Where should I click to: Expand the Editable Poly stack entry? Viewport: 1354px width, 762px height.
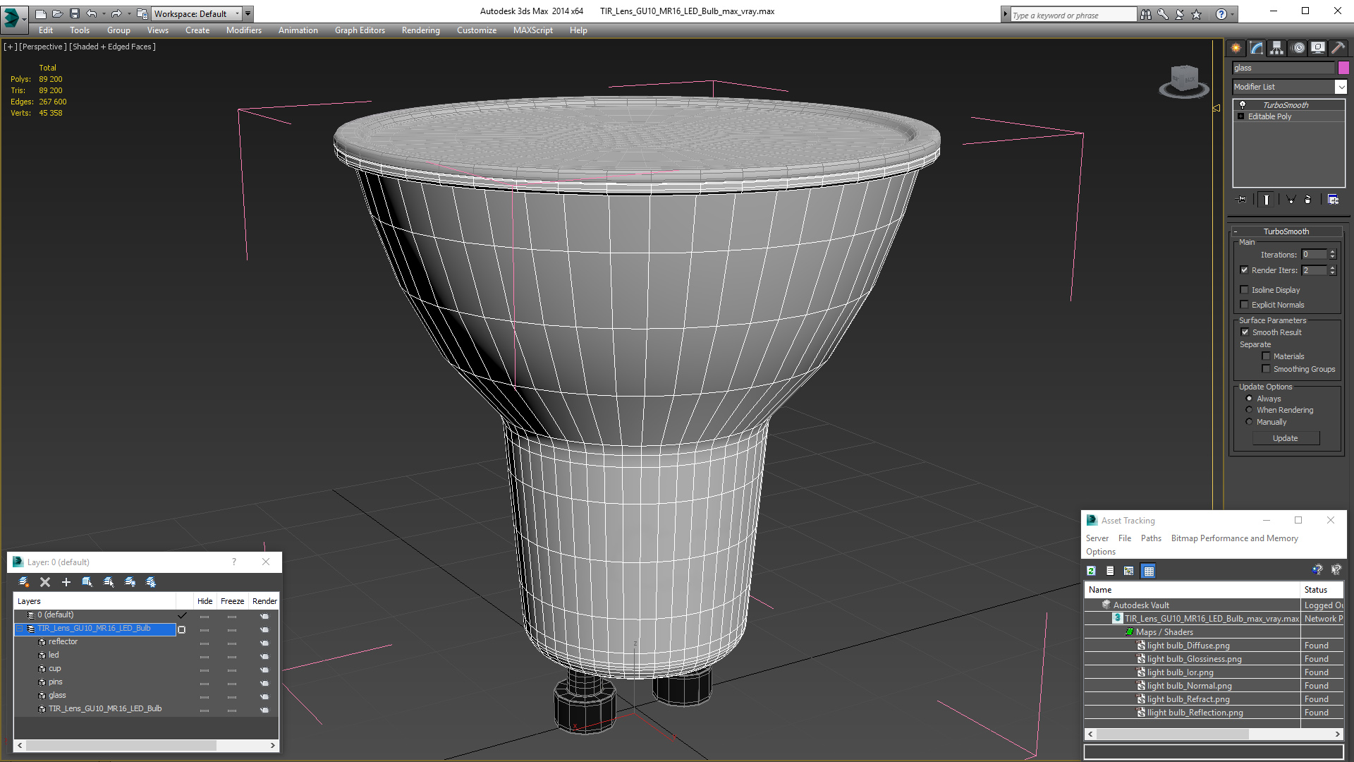(x=1241, y=116)
